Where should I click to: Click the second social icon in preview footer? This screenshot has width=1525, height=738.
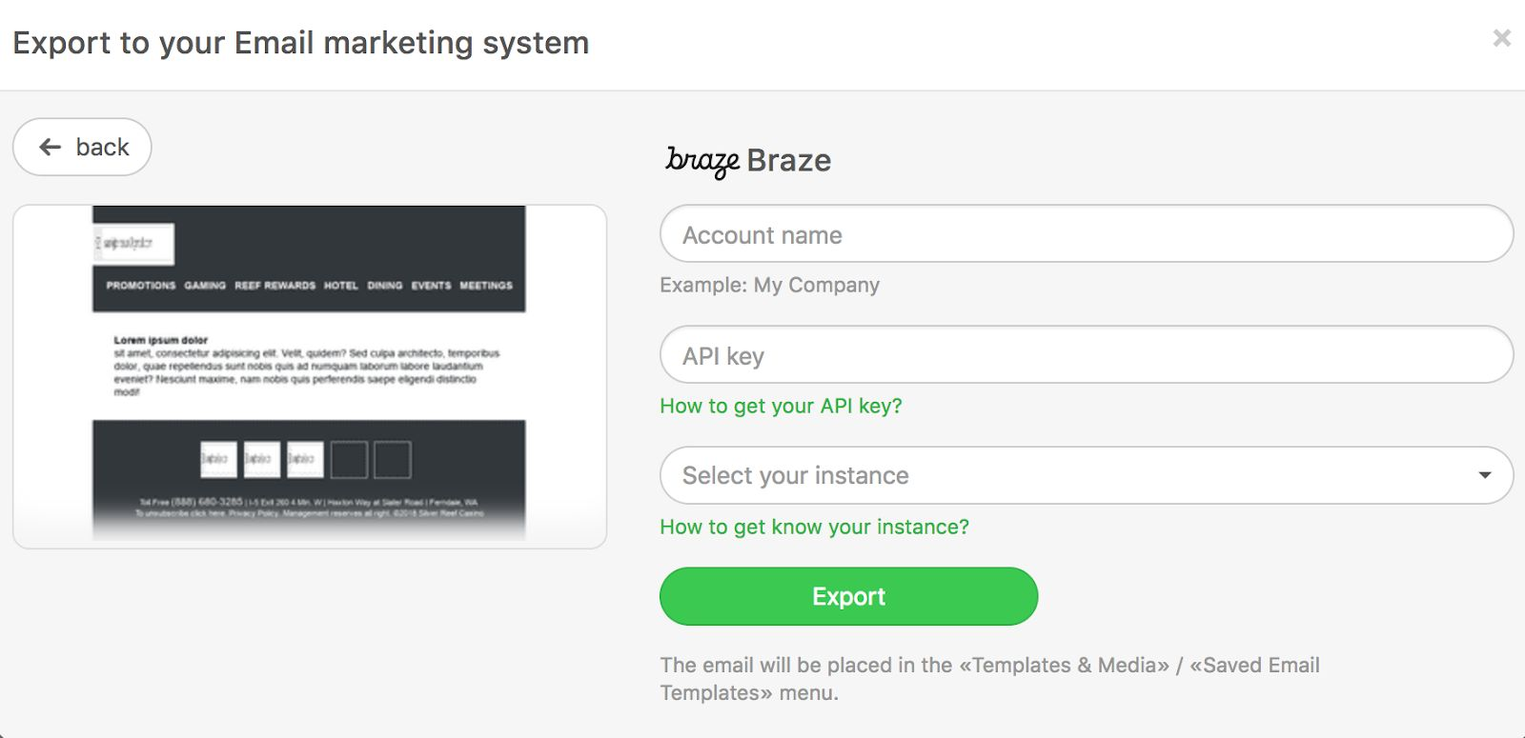point(262,459)
